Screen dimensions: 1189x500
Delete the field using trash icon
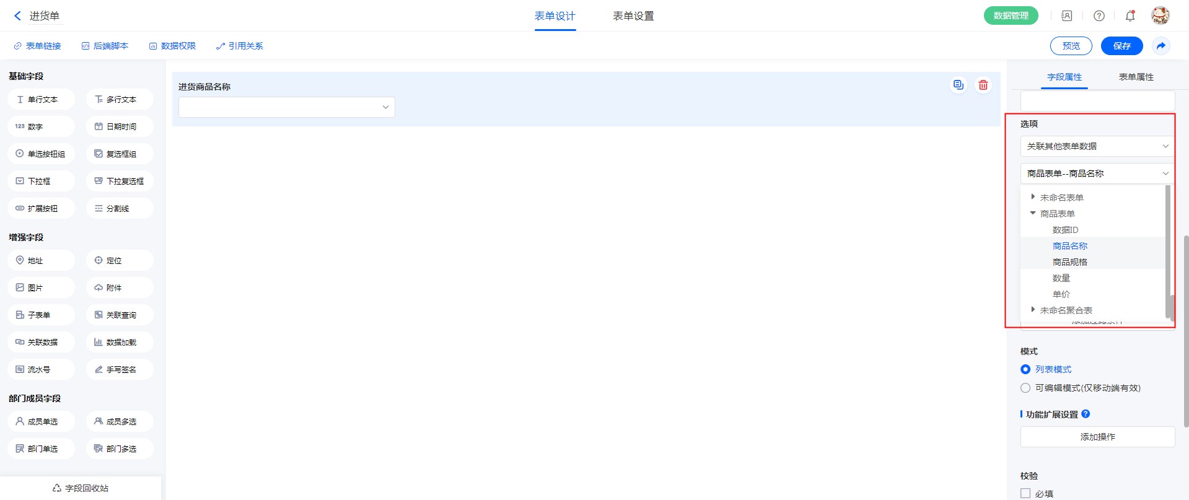(983, 85)
